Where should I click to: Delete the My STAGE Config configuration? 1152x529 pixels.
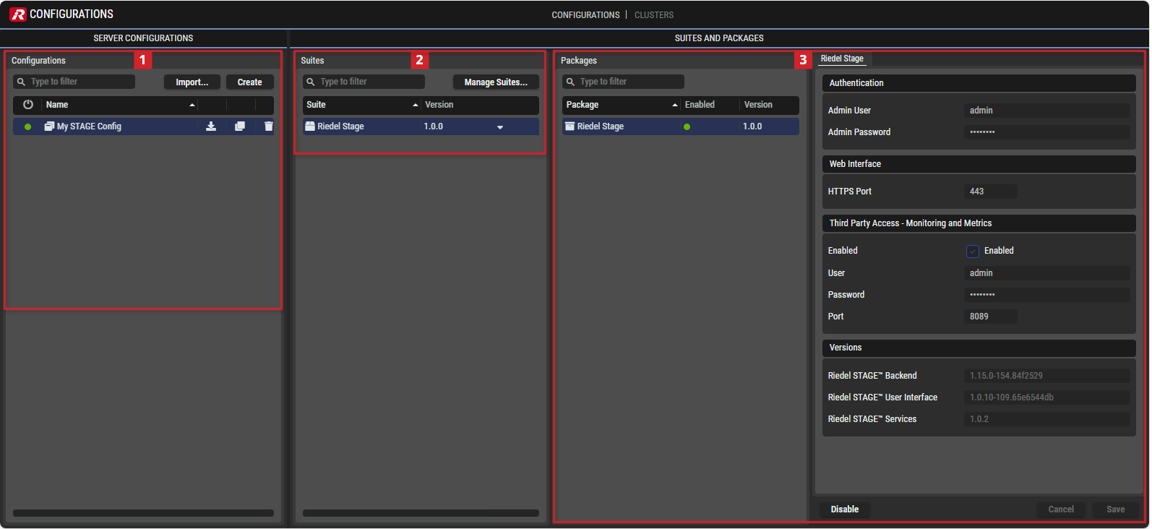[269, 126]
